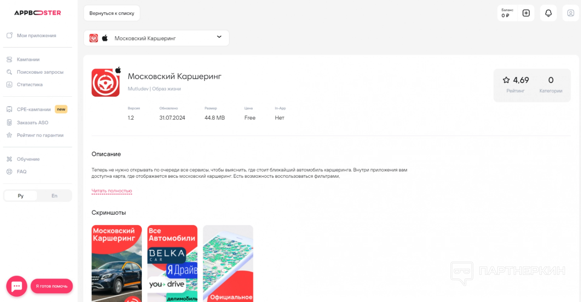Open the BELKA CAR screenshot thumbnail
Viewport: 581px width, 302px height.
coord(172,263)
